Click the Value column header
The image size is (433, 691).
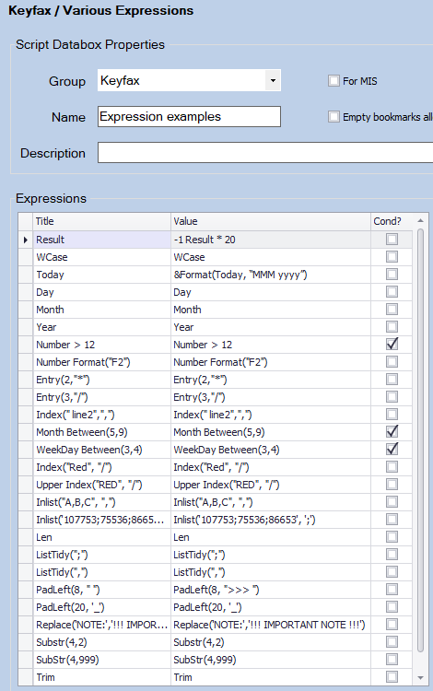point(271,221)
